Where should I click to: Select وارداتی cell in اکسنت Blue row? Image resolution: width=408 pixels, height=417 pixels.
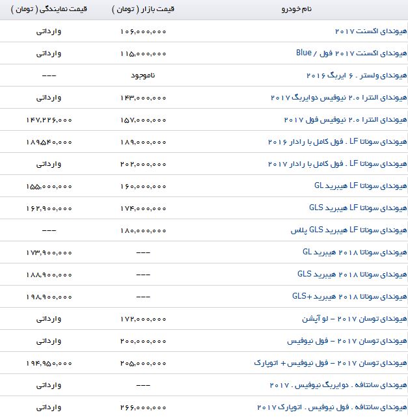click(49, 53)
